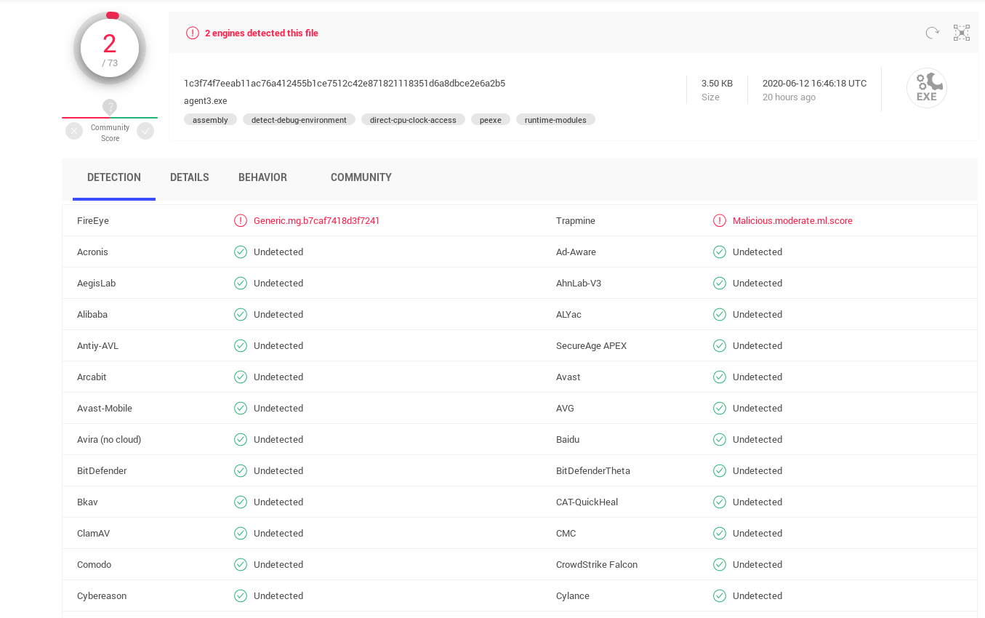This screenshot has height=618, width=985.
Task: Click the Comodo engine name
Action: coord(95,564)
